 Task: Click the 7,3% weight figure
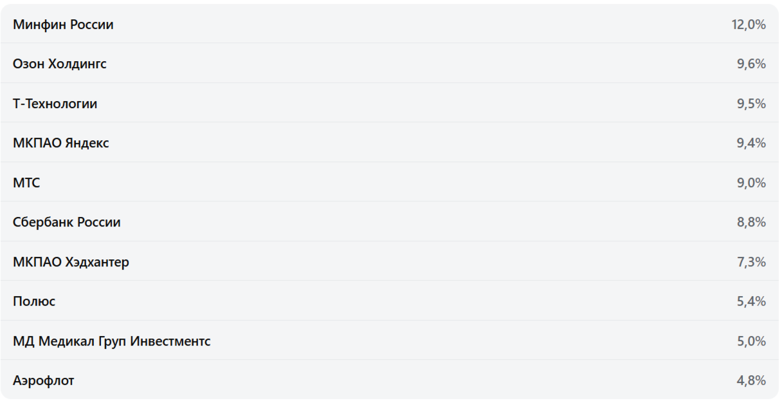point(751,262)
